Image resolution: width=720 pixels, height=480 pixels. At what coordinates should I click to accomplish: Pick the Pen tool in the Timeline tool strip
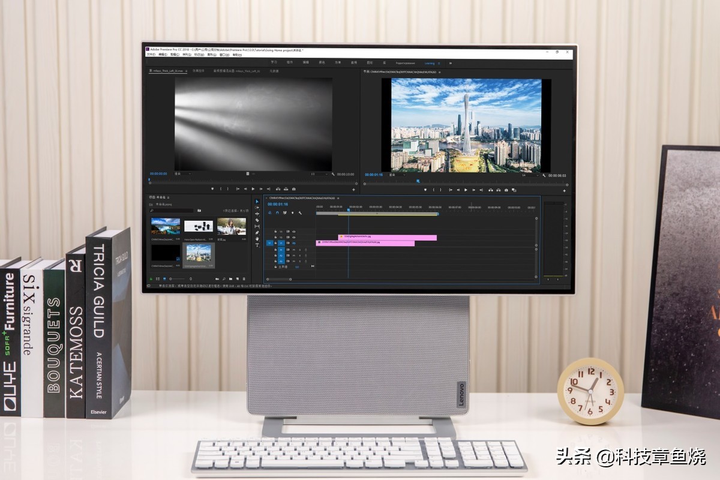click(257, 232)
